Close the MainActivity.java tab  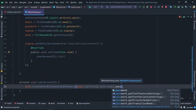pyautogui.click(x=42, y=12)
